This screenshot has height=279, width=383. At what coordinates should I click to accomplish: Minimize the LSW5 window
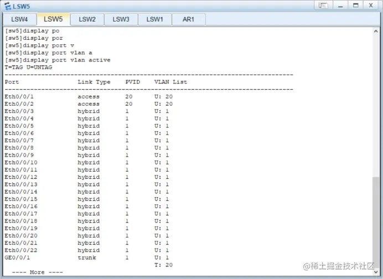340,6
